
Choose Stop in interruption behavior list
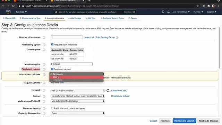[76, 77]
